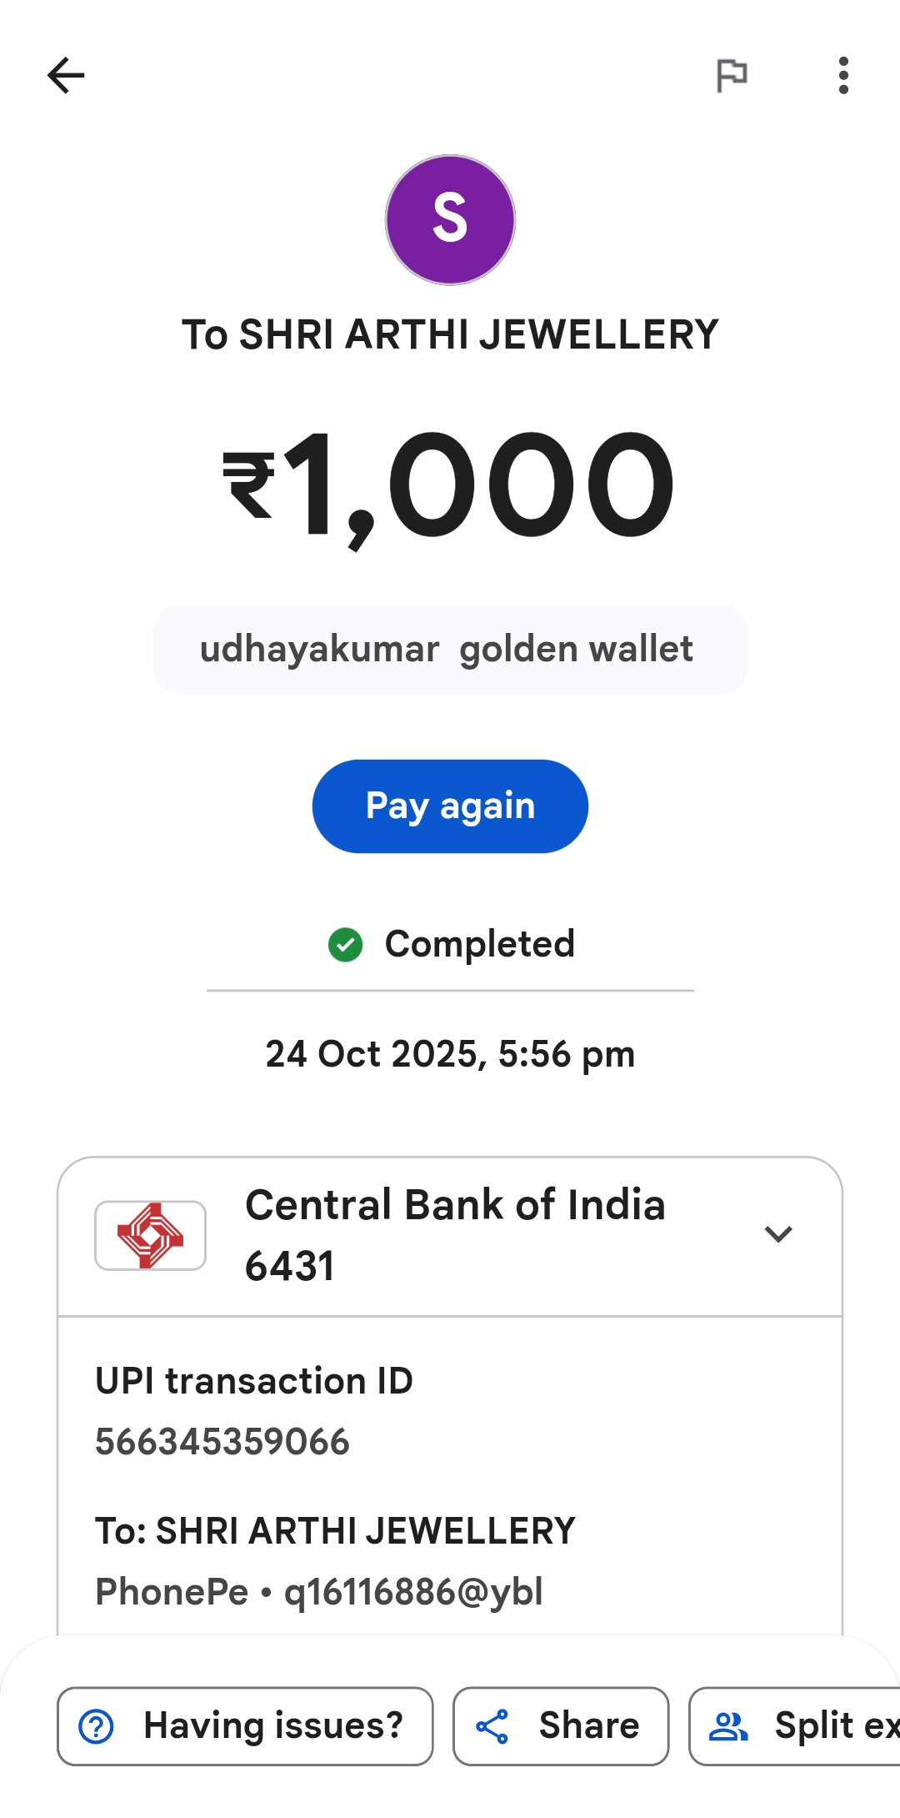Viewport: 900px width, 1818px height.
Task: Open the three-dot overflow menu
Action: click(843, 76)
